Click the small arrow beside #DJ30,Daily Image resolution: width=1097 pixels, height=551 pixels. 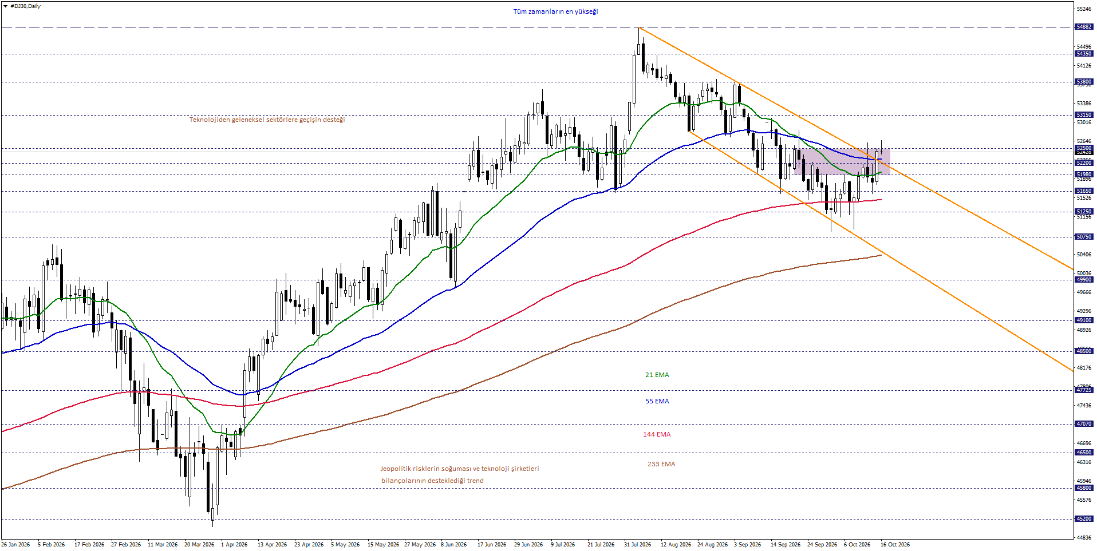click(x=5, y=6)
